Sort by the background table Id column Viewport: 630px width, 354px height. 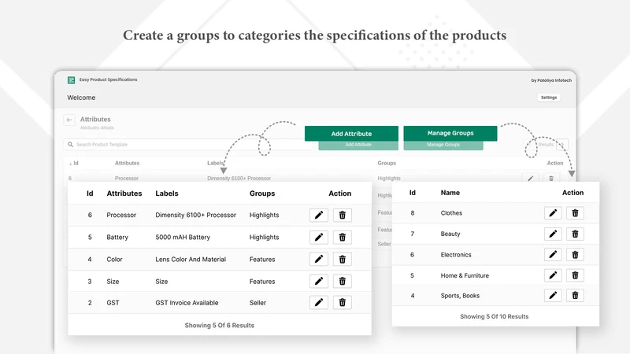(x=74, y=164)
